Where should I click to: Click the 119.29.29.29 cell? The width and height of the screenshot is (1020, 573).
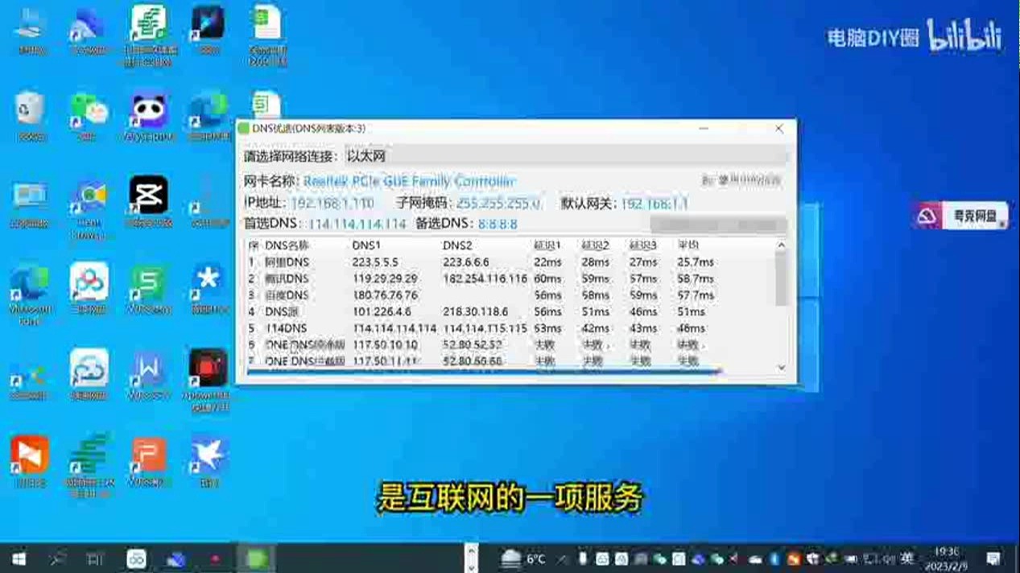point(385,278)
